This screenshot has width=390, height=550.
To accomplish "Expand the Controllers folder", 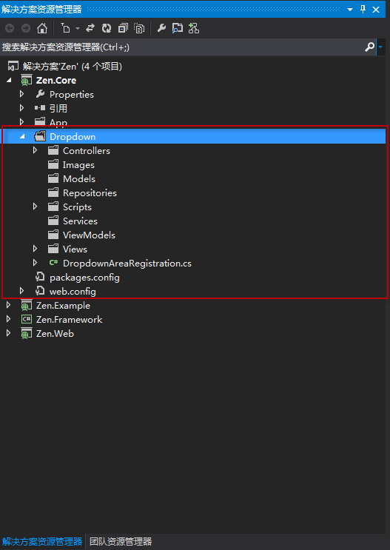I will point(35,150).
